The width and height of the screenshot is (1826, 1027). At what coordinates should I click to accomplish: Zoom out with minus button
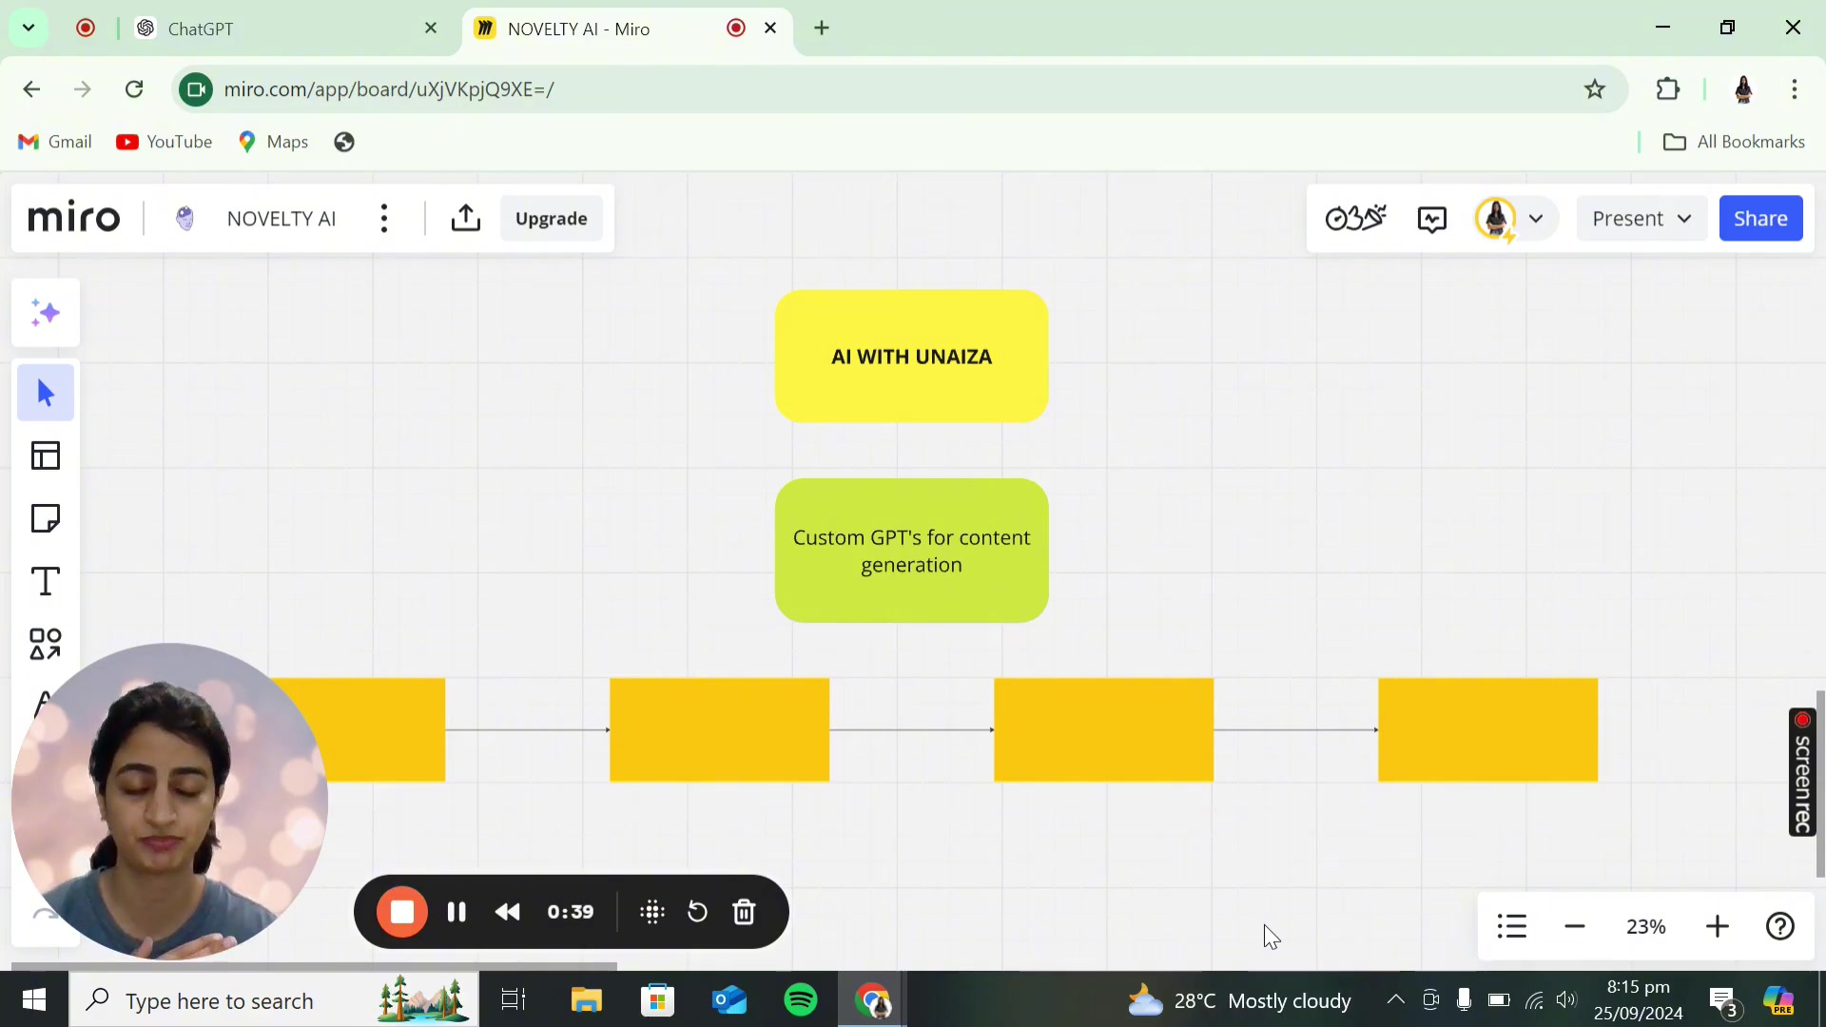1575,926
